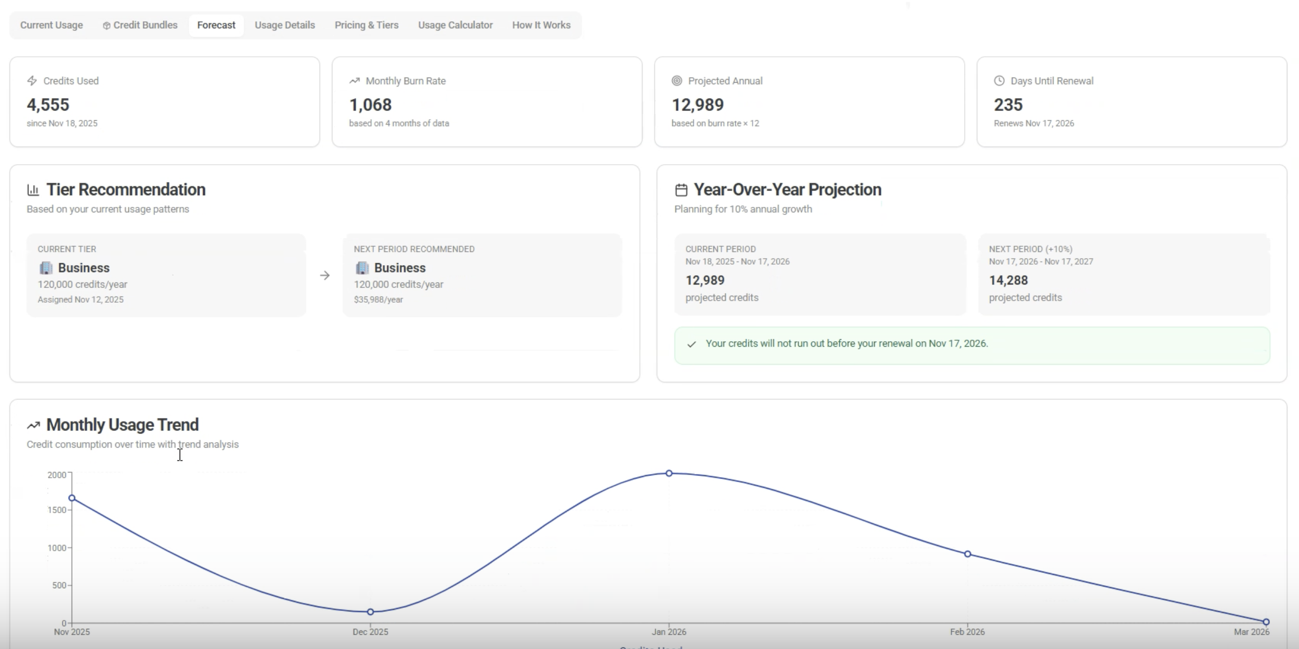
Task: Click the calendar icon beside Year-Over-Year Projection
Action: coord(681,190)
